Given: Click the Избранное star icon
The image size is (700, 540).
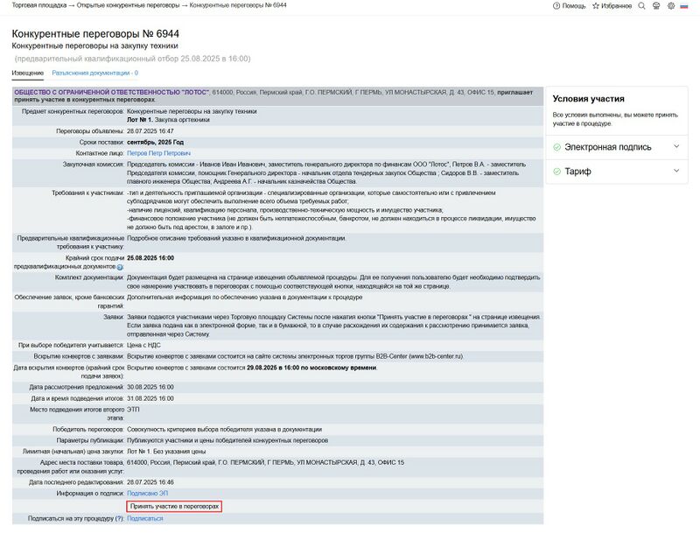Looking at the screenshot, I should 596,5.
